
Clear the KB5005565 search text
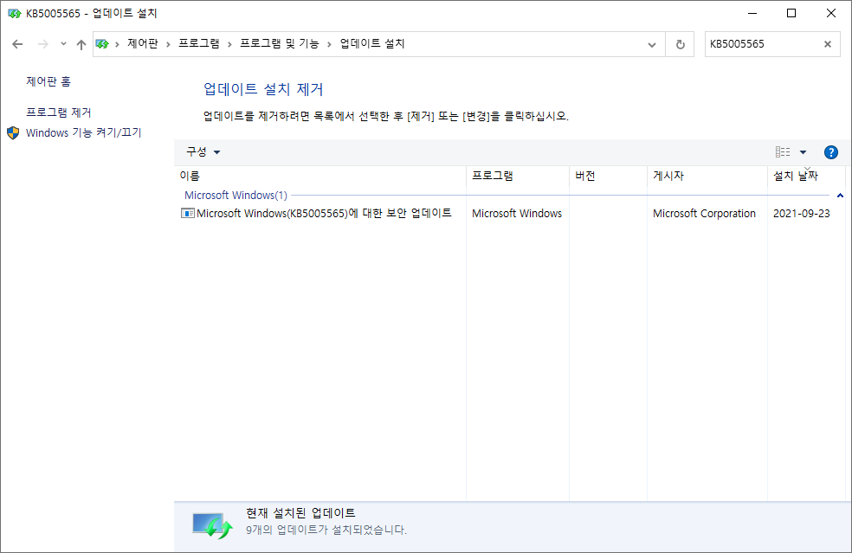(x=828, y=44)
